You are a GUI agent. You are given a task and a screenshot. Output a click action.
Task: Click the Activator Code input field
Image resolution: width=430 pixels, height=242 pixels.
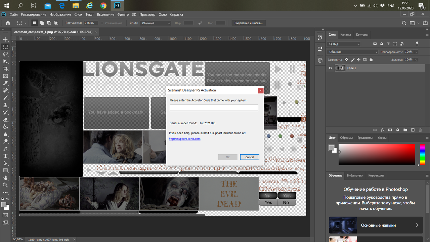tap(214, 108)
